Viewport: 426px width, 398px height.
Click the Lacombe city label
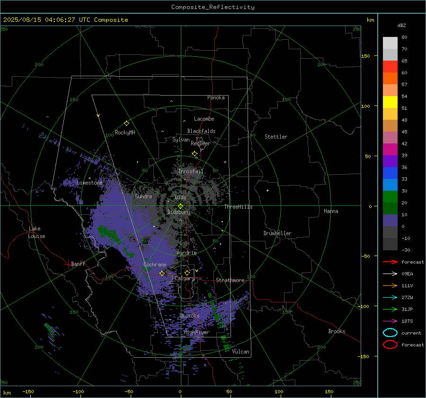(x=204, y=119)
